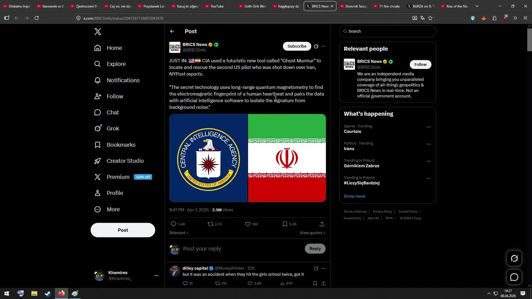The height and width of the screenshot is (299, 532).
Task: Open View quotes link
Action: pos(312,233)
